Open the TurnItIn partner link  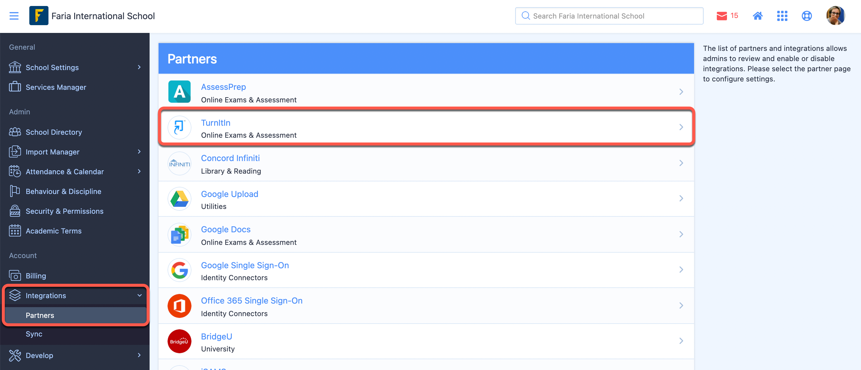click(216, 123)
